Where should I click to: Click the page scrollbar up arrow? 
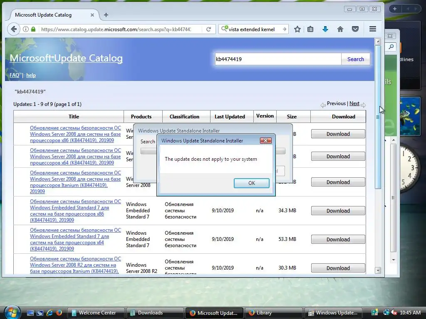[x=378, y=42]
